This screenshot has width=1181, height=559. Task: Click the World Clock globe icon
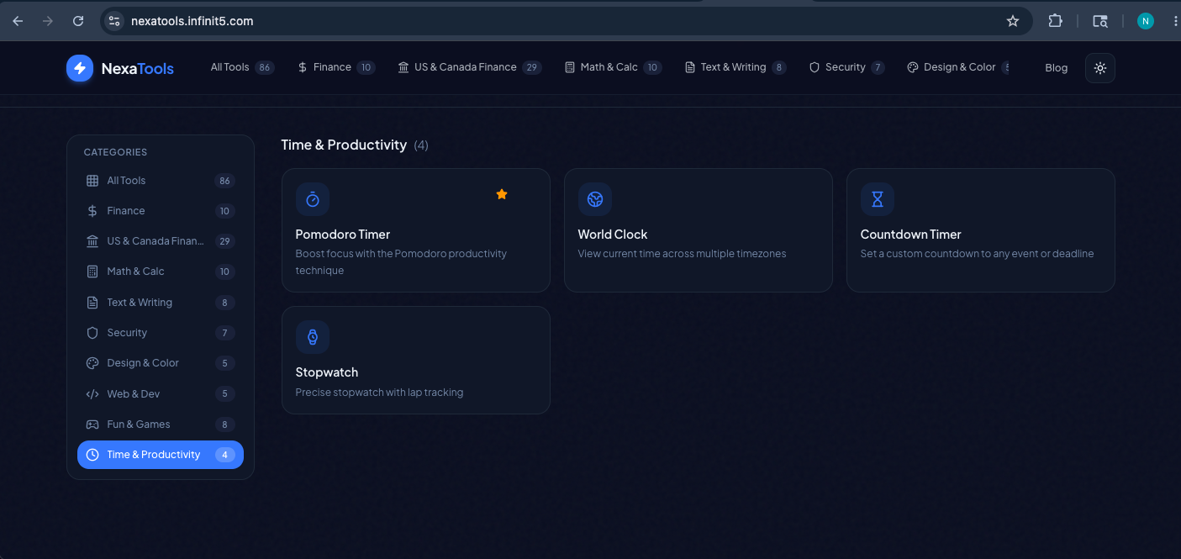pos(595,199)
